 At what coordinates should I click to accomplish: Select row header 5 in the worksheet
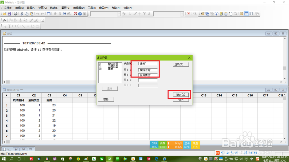[x=7, y=126]
